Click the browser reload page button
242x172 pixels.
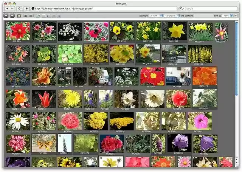[19, 8]
